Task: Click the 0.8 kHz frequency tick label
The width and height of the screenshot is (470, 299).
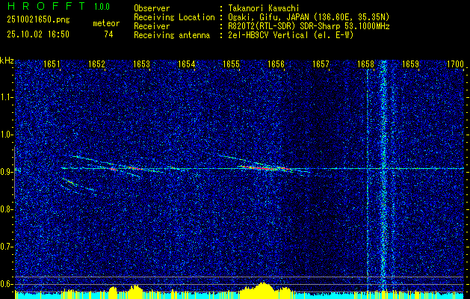Action: (7, 209)
